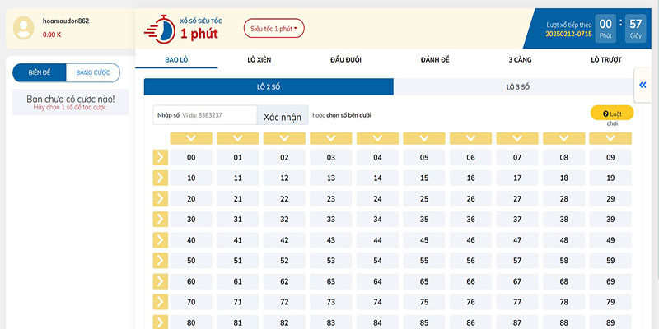Select number 27 in the grid

pos(517,198)
